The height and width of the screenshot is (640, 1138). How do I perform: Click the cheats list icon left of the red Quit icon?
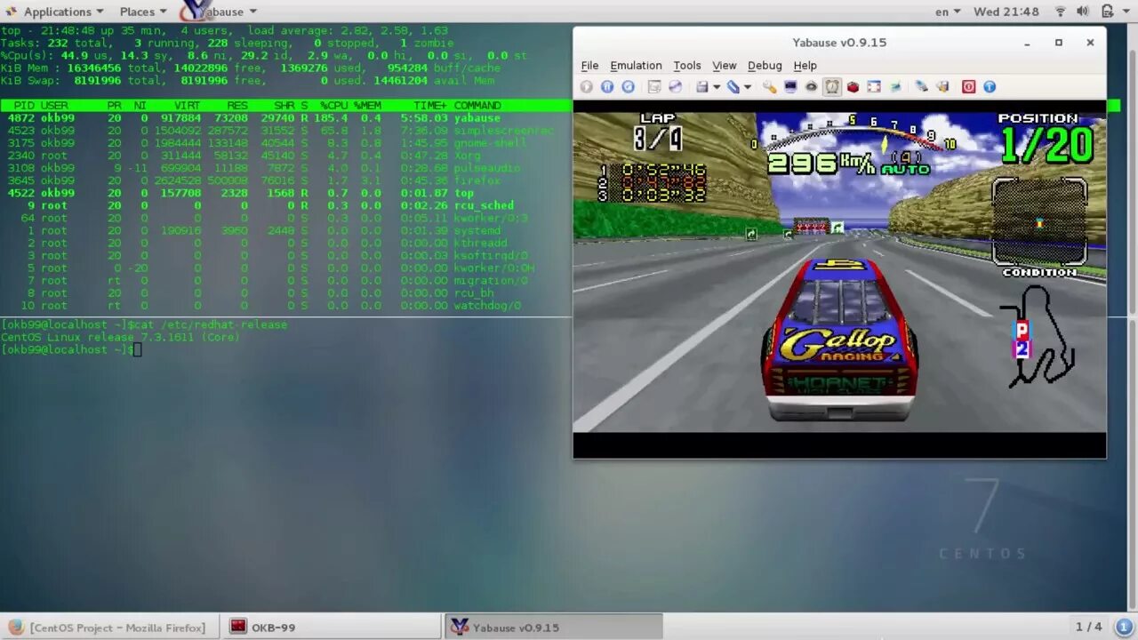(x=942, y=86)
